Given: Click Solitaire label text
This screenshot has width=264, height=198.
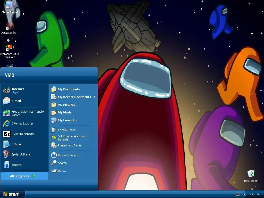Looking at the screenshot, I should (16, 165).
